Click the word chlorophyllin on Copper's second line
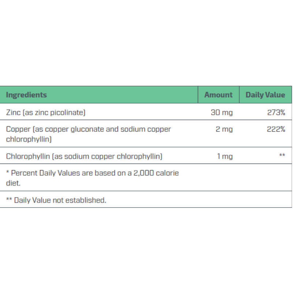 coord(29,139)
